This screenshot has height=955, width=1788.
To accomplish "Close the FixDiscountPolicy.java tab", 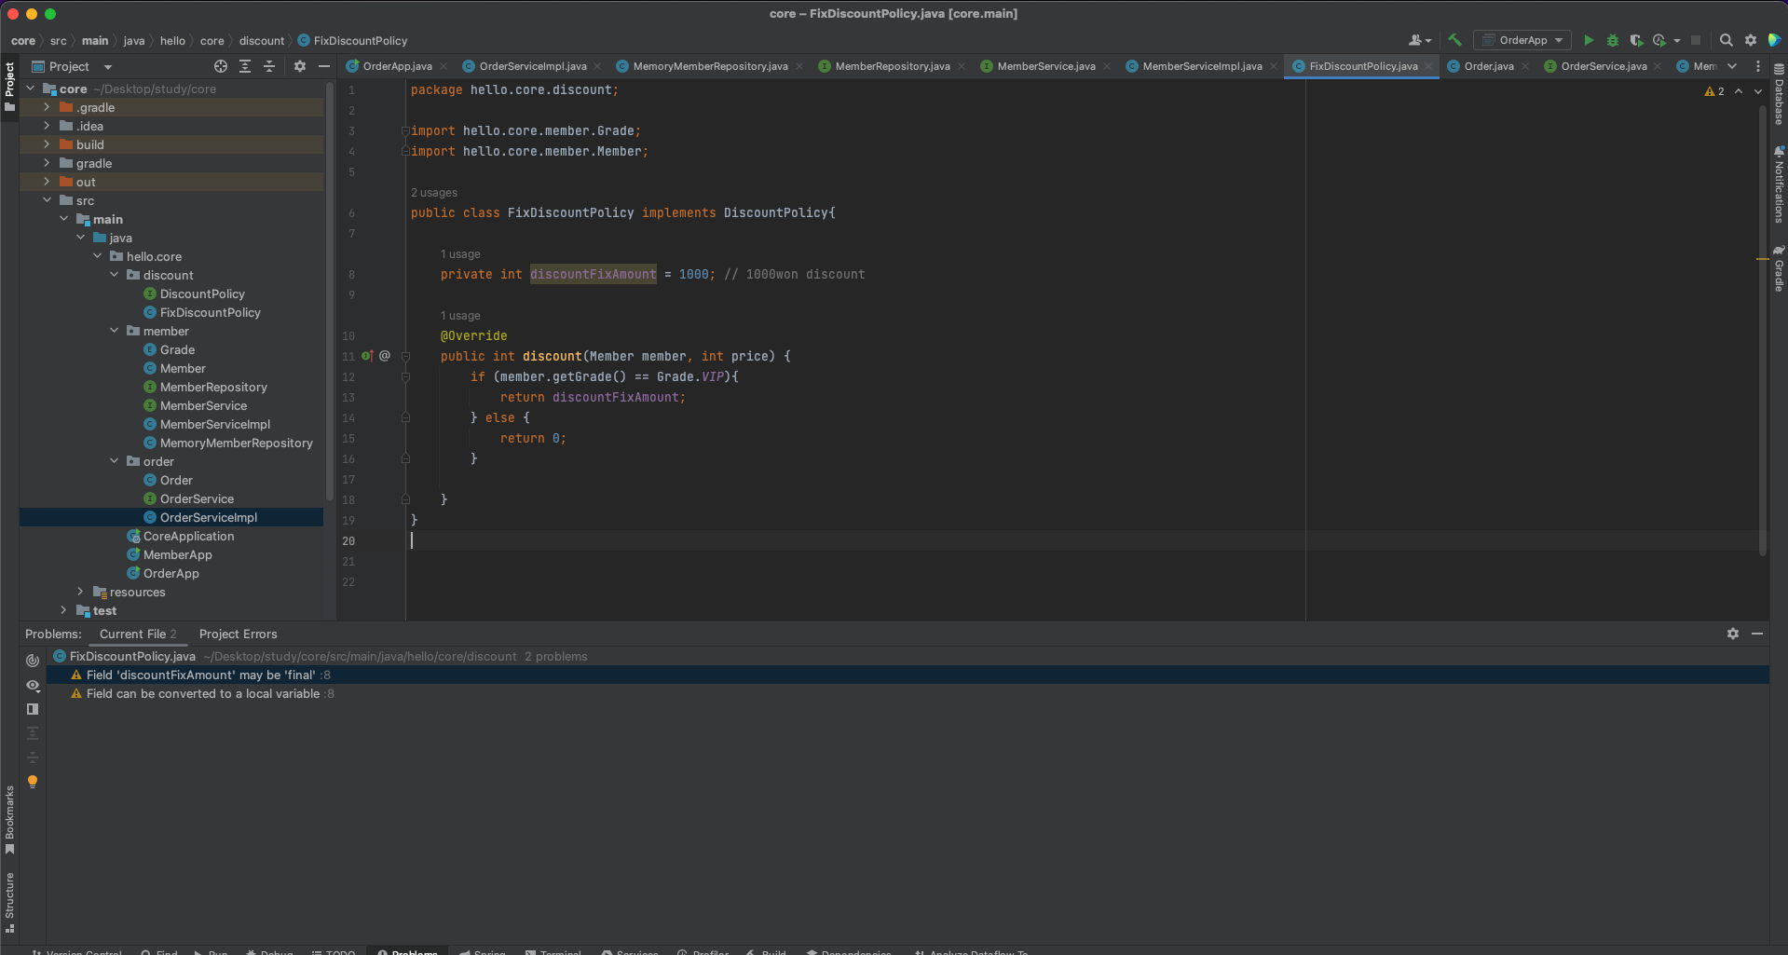I will click(x=1428, y=66).
